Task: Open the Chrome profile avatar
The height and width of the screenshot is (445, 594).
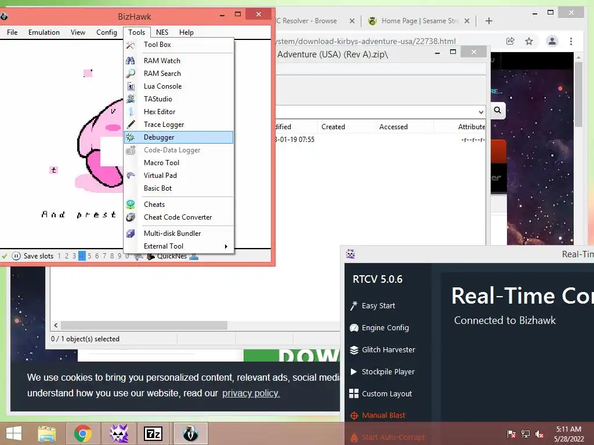Action: click(552, 41)
